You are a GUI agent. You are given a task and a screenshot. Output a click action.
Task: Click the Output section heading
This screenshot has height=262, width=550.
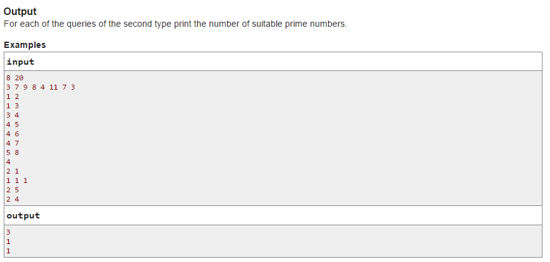coord(20,11)
